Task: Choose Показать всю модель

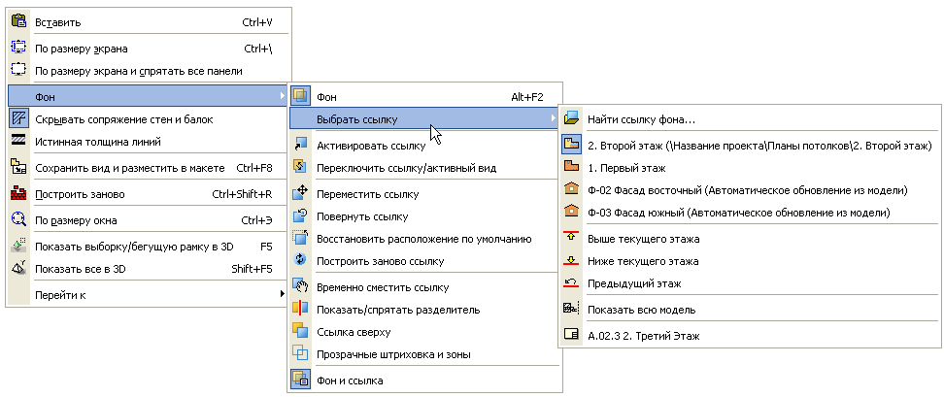Action: coord(750,310)
